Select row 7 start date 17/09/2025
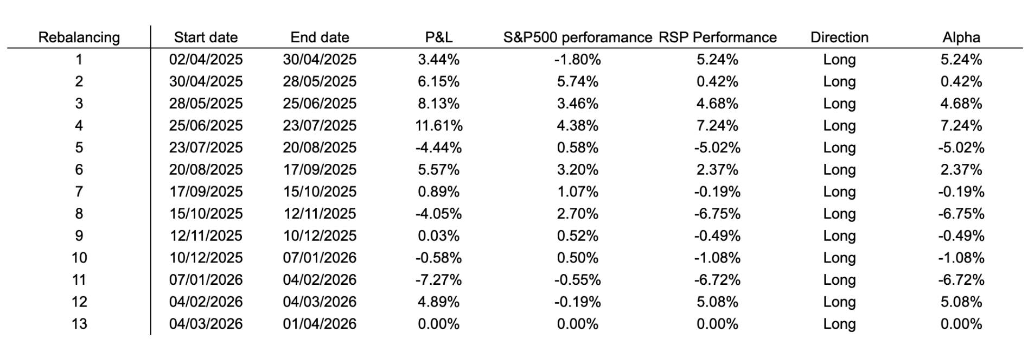This screenshot has width=1034, height=345. 206,192
